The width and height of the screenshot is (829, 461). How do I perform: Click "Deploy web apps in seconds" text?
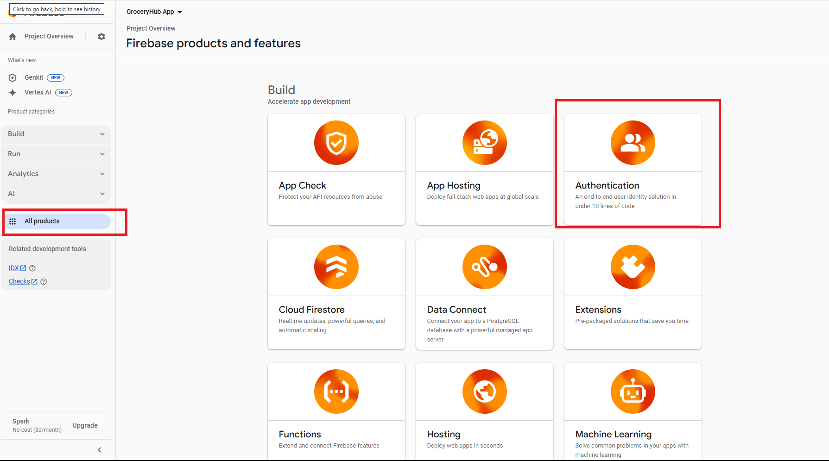click(465, 446)
